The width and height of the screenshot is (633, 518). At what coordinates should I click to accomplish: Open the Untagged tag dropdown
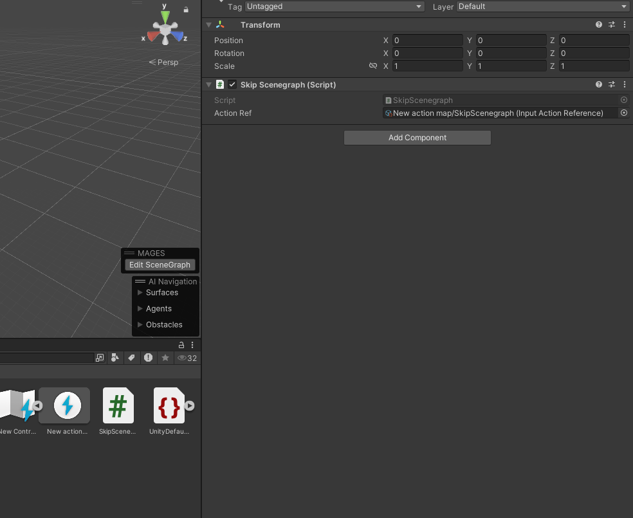(334, 6)
